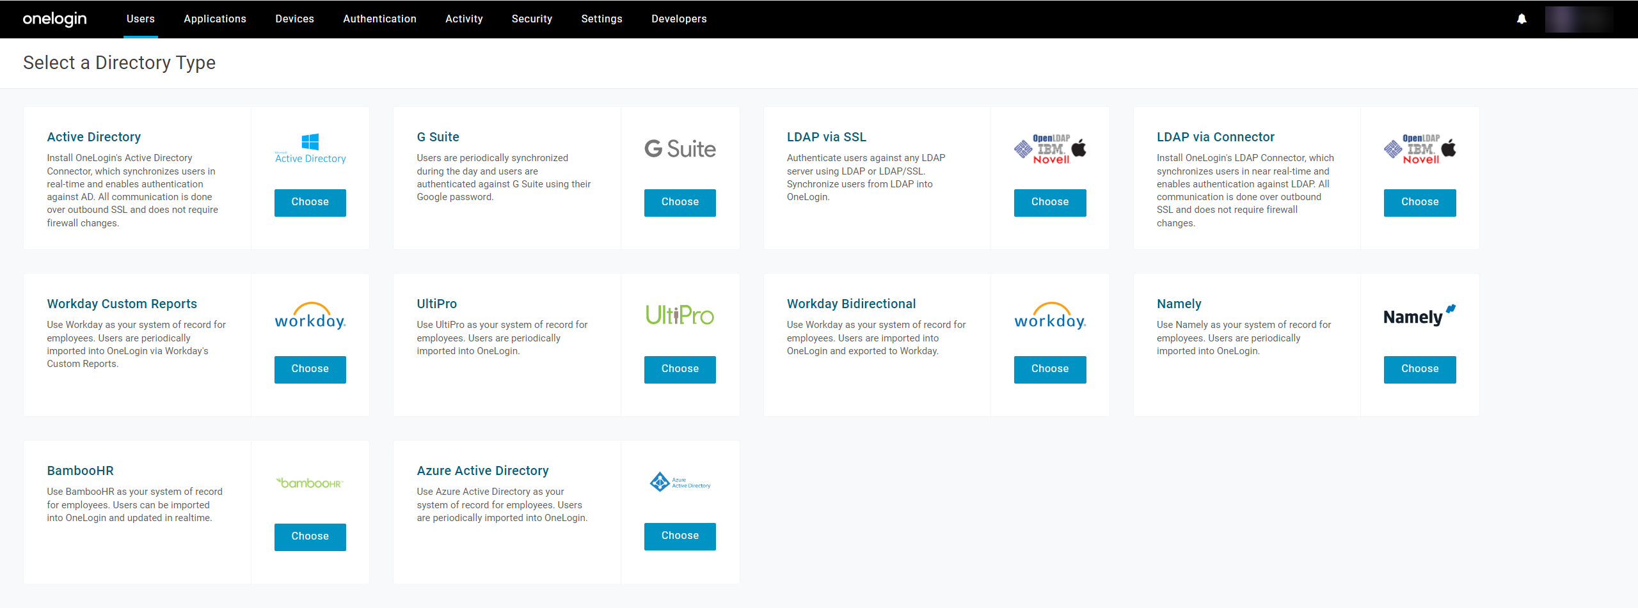Click the 'Select a Directory Type' heading

[x=120, y=63]
